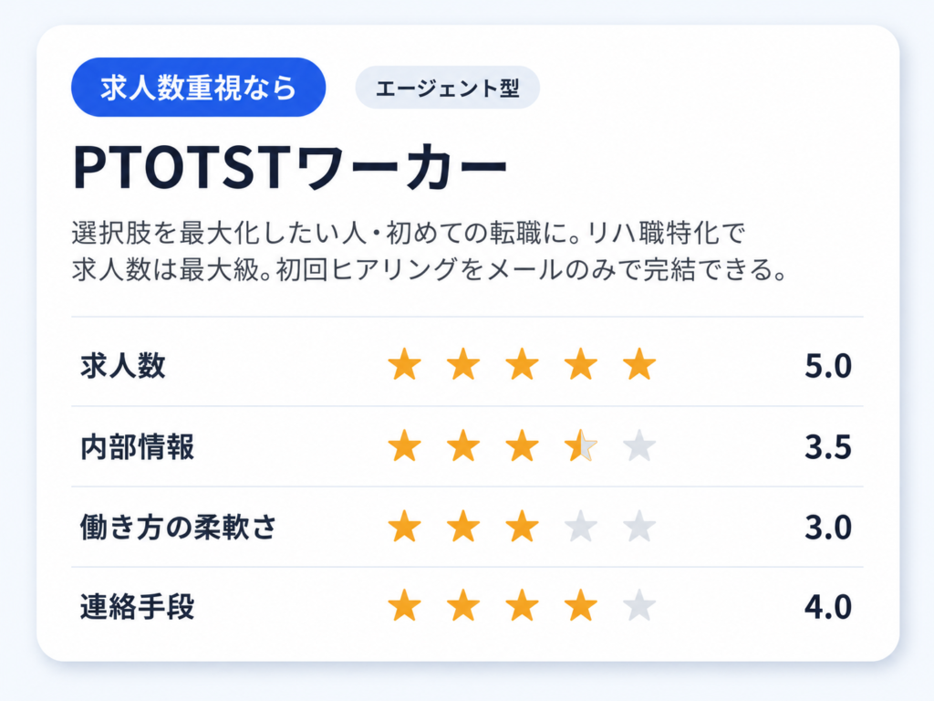
Task: Click the empty fifth star in 内部情報 row
Action: [639, 445]
